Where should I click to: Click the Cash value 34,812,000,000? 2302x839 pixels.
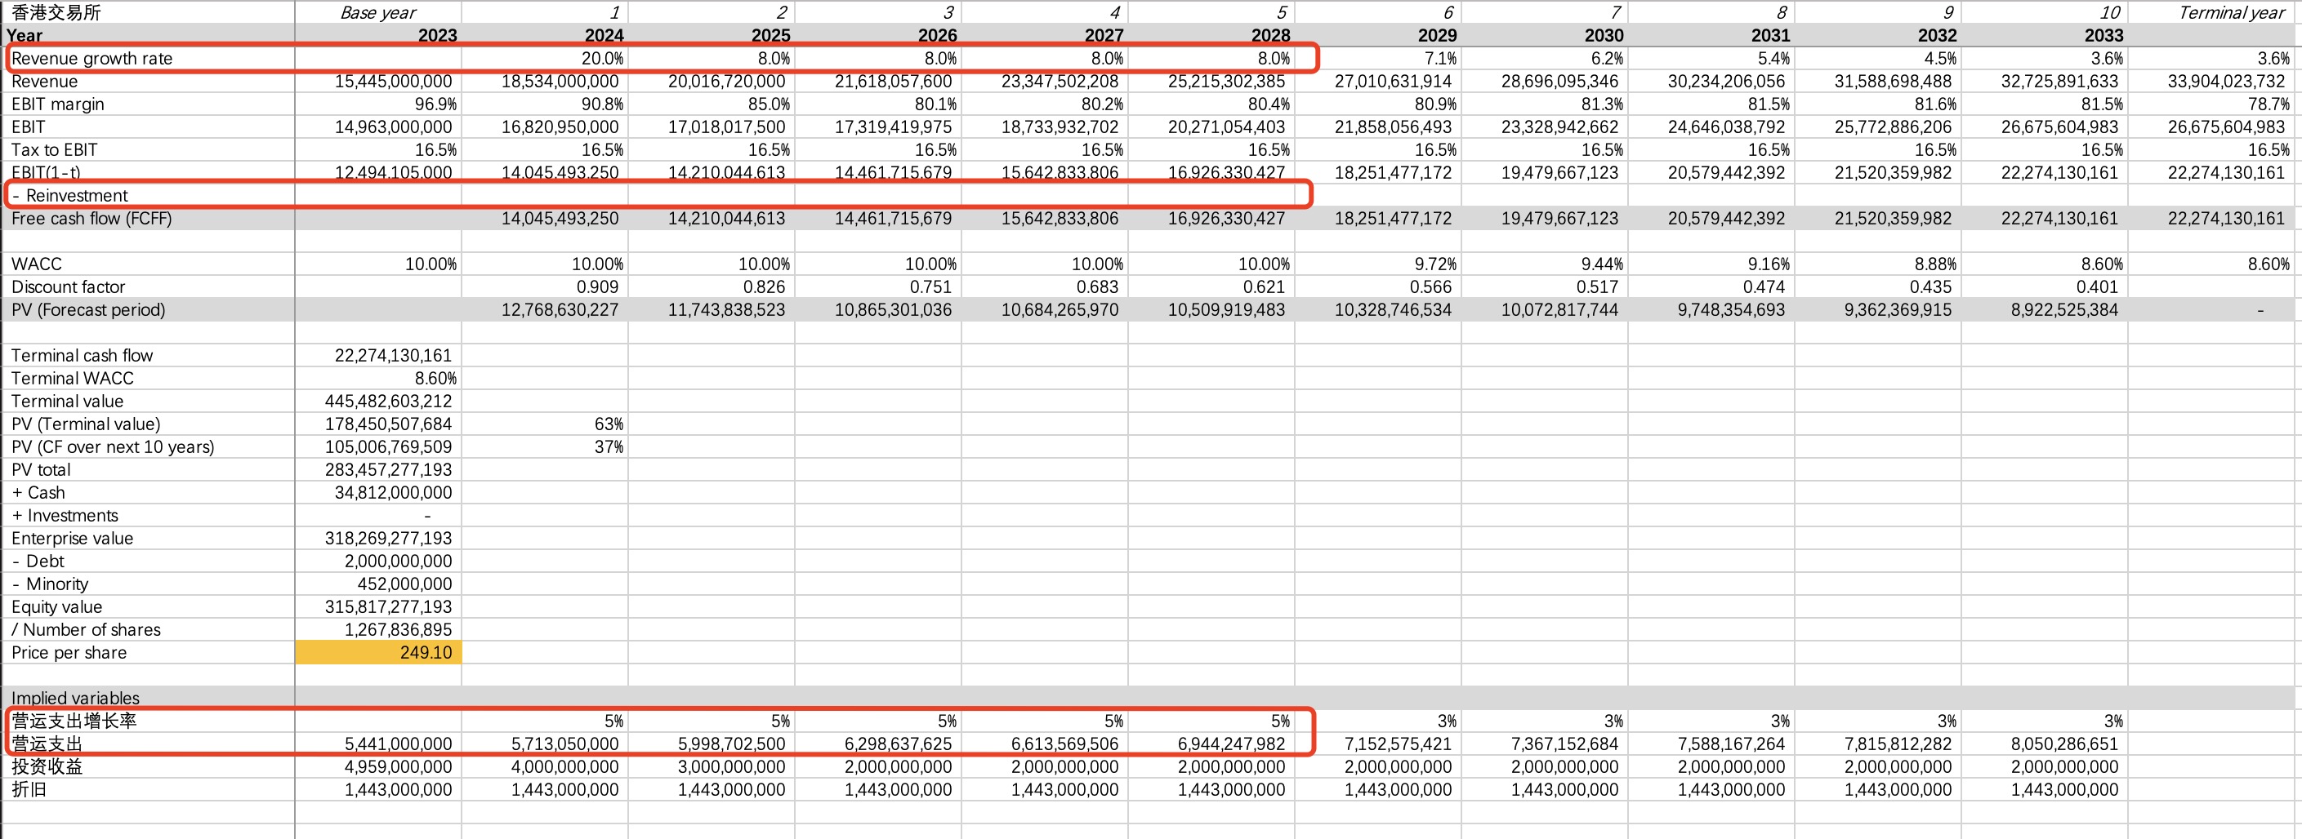pos(393,493)
